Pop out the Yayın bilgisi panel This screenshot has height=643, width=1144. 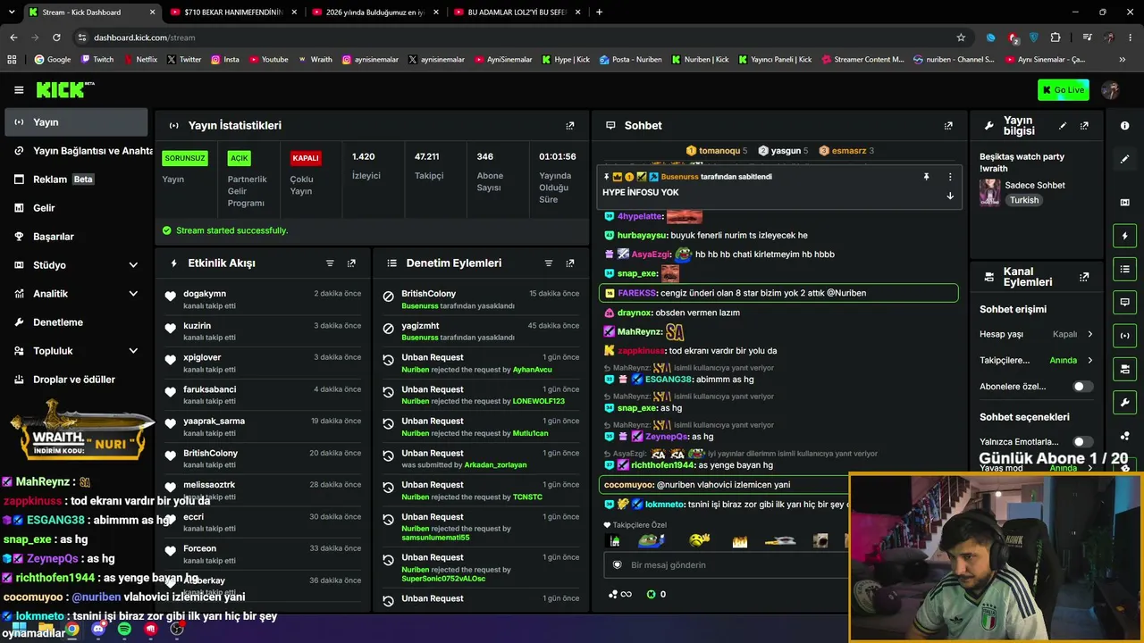(x=1084, y=126)
